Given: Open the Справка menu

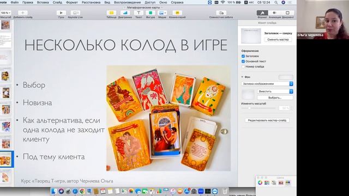Looking at the screenshot, I should point(177,2).
